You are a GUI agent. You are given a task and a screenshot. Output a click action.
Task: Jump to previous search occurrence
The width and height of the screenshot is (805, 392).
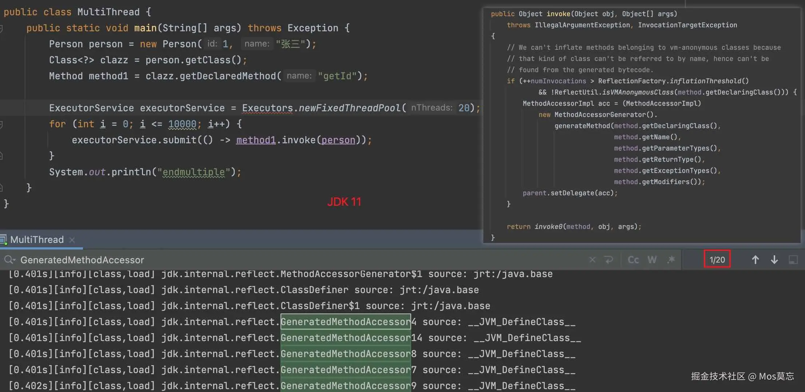click(x=756, y=260)
